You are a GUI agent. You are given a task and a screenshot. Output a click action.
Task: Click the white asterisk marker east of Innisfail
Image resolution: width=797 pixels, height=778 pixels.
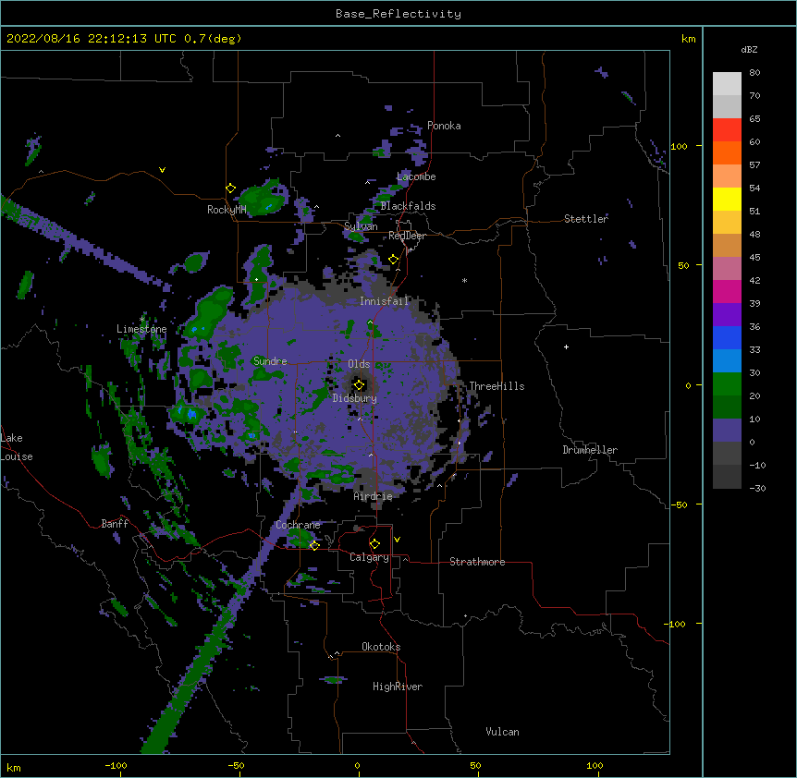tap(464, 280)
